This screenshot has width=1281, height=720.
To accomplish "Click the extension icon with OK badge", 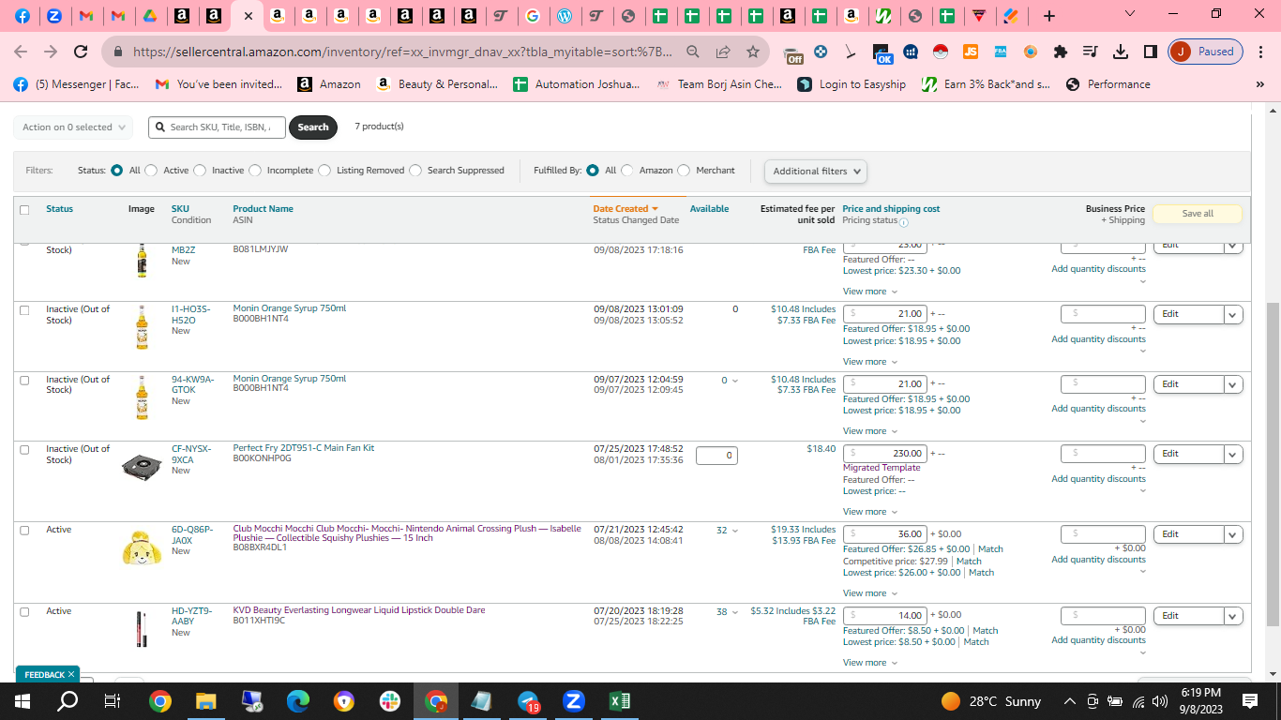I will (882, 53).
